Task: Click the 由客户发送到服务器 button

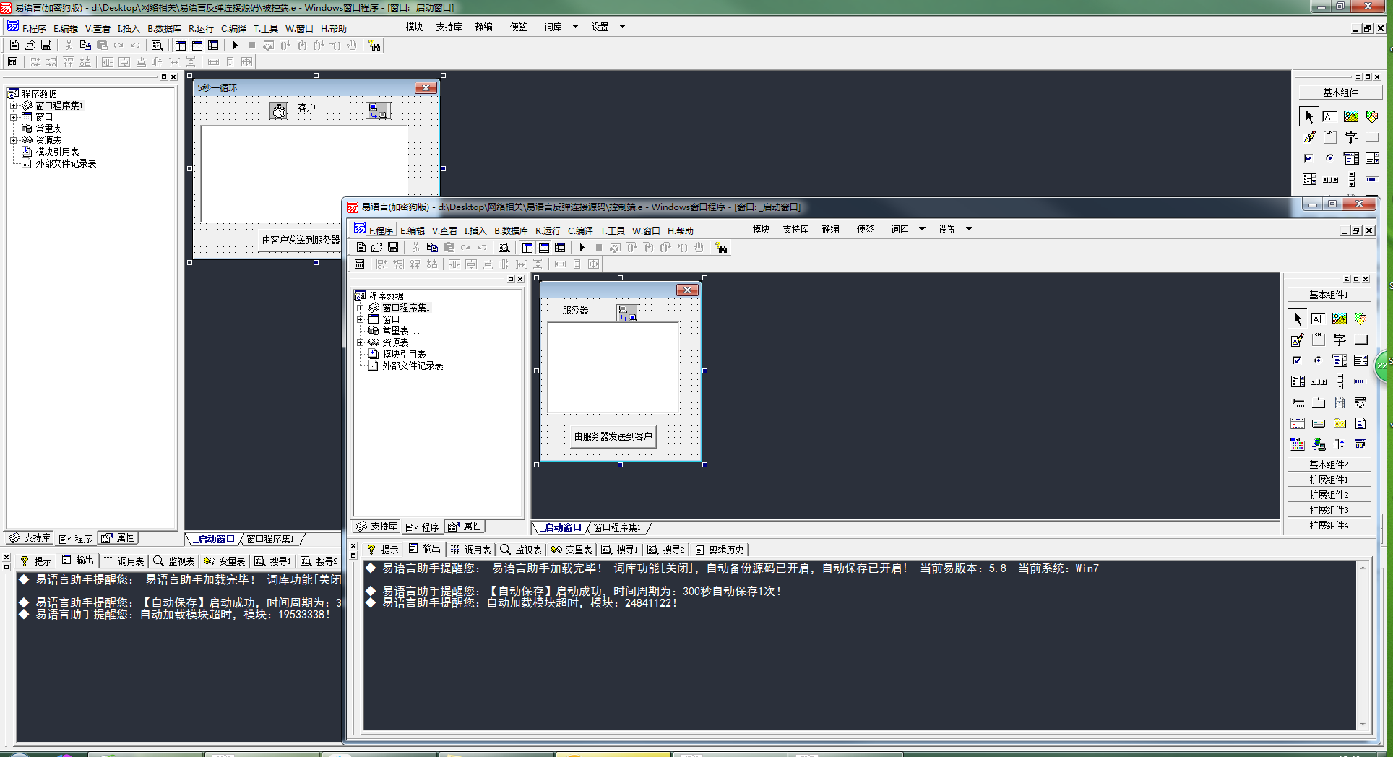Action: [x=300, y=240]
